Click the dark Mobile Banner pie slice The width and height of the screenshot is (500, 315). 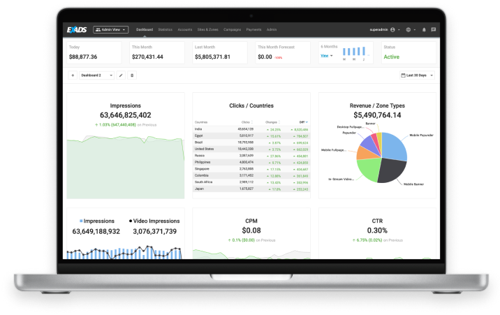click(392, 170)
